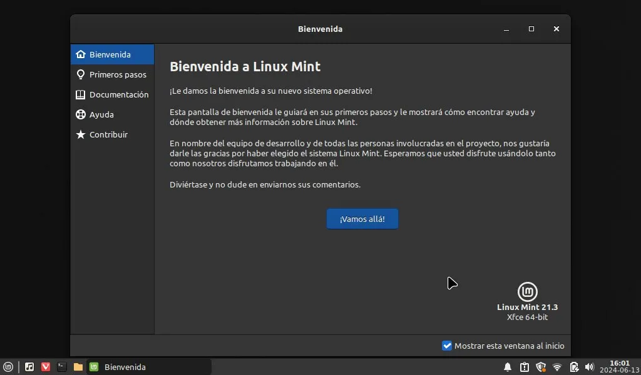Switch to the Documentación section

112,94
